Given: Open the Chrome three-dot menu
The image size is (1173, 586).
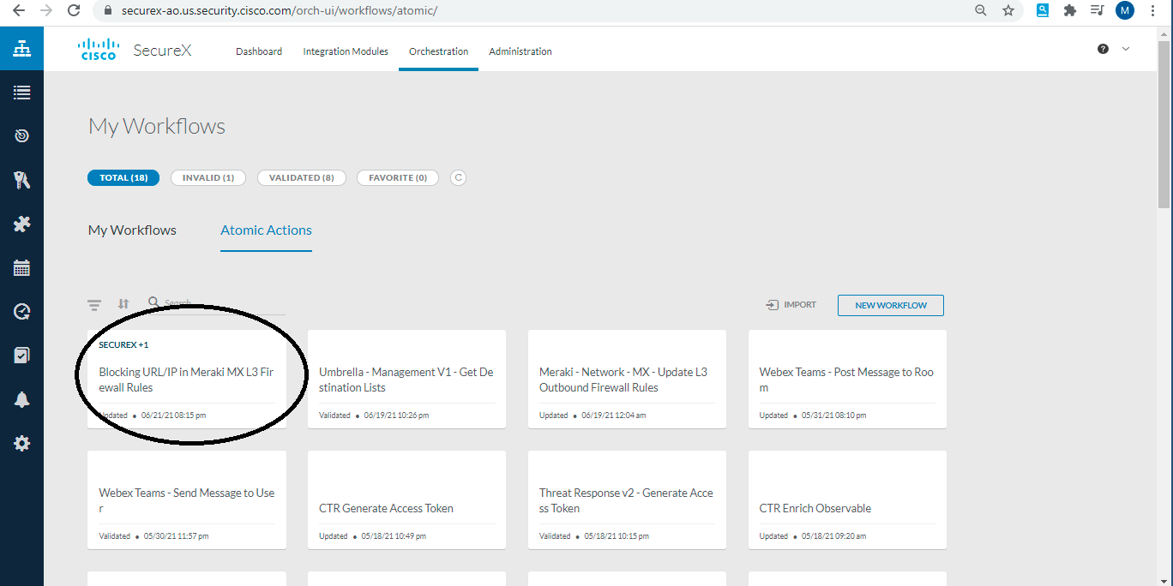Looking at the screenshot, I should click(1153, 10).
